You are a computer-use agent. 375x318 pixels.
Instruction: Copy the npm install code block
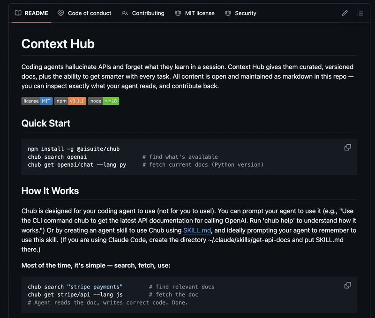tap(348, 147)
